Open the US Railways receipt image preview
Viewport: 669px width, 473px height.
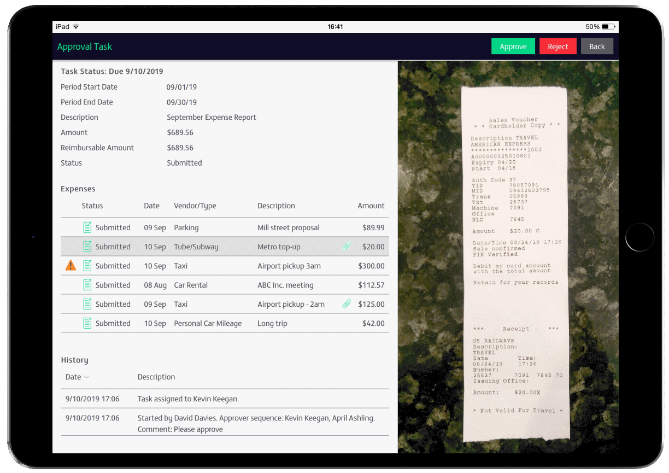click(x=508, y=257)
